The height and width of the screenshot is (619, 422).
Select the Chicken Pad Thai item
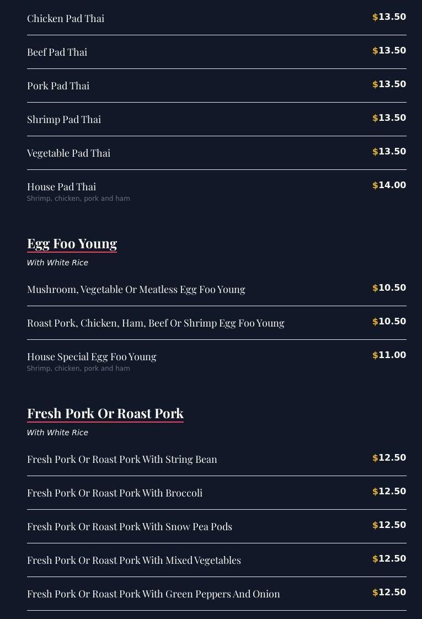66,18
